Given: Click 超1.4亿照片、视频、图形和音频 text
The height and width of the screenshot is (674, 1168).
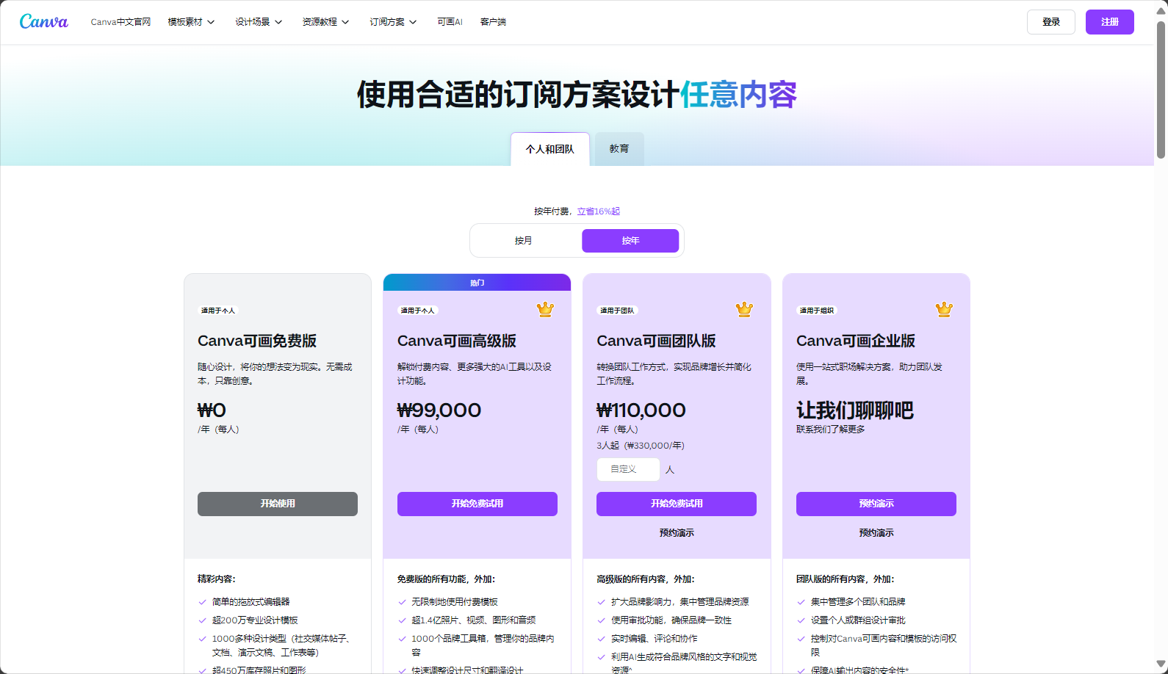Looking at the screenshot, I should pos(474,620).
